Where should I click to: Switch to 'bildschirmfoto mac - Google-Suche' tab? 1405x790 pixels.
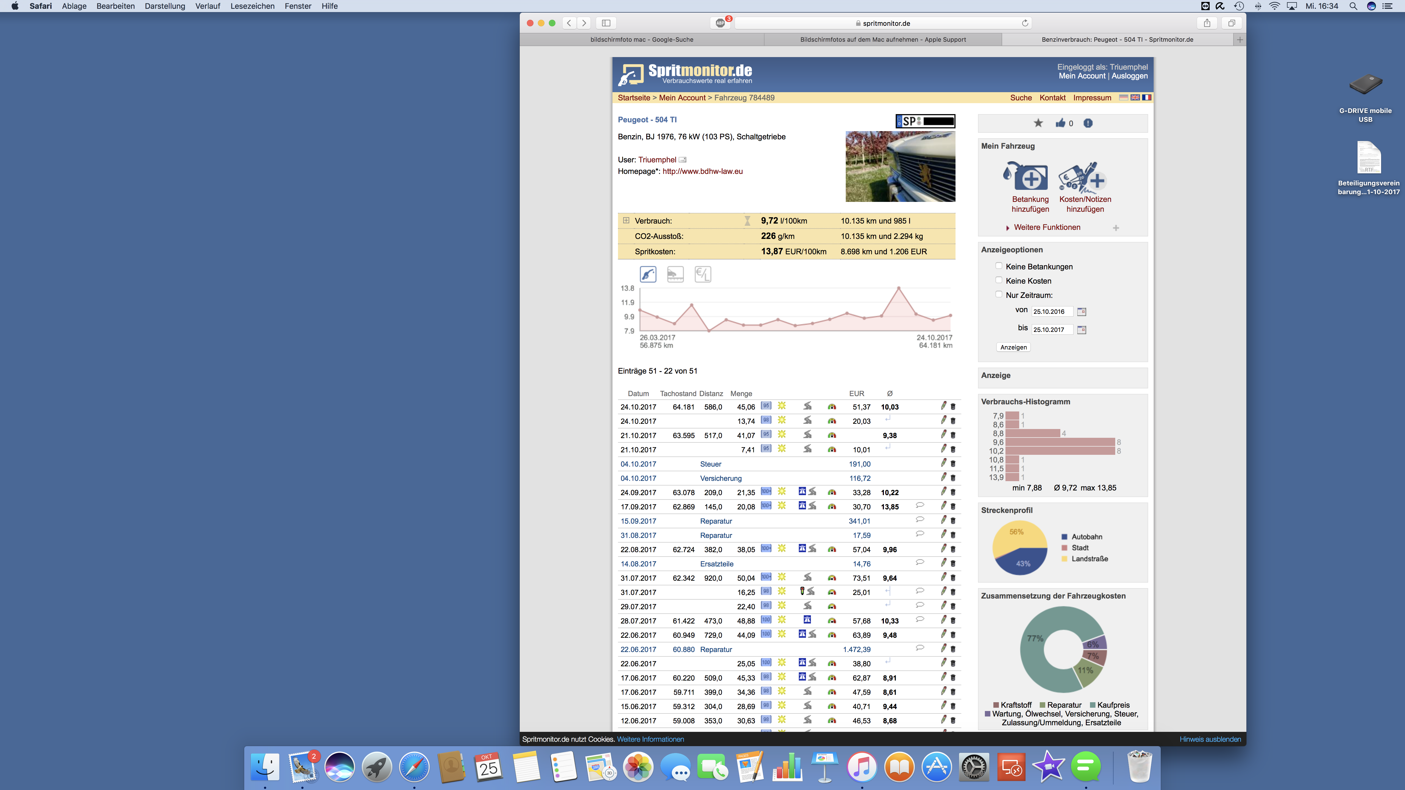(642, 40)
